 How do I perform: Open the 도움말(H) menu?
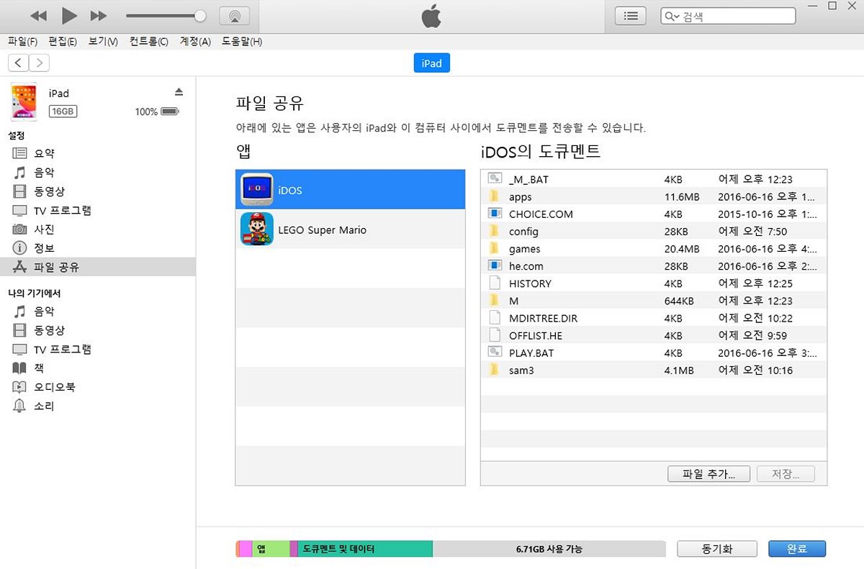242,42
